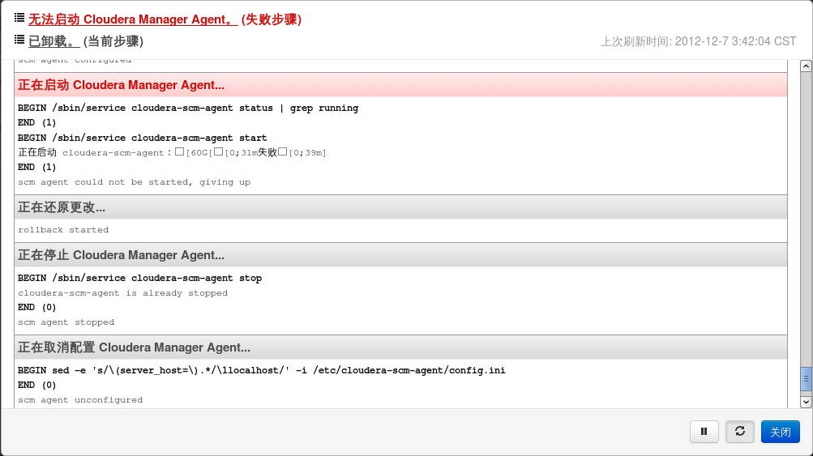Image resolution: width=813 pixels, height=456 pixels.
Task: Refresh the installation log
Action: pos(740,431)
